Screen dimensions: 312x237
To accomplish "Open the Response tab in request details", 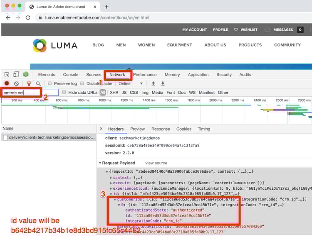I will point(161,129).
